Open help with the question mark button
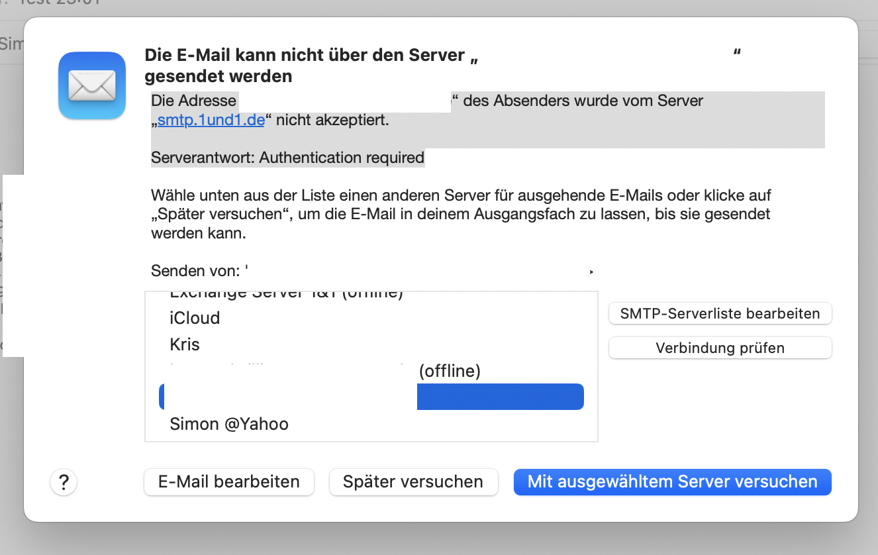Viewport: 878px width, 555px height. [64, 482]
